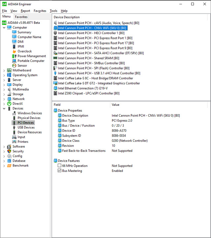Viewport: 211px width, 238px height.
Task: Select Intel Ethernet Connection (7) I219-V row
Action: tap(83, 88)
